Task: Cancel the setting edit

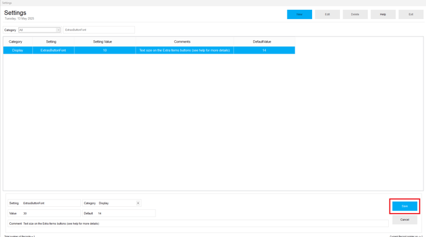Action: (404, 220)
